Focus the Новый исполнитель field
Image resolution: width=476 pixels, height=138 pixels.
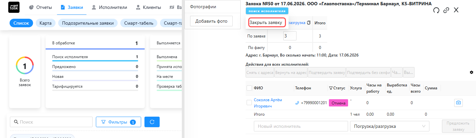300,126
